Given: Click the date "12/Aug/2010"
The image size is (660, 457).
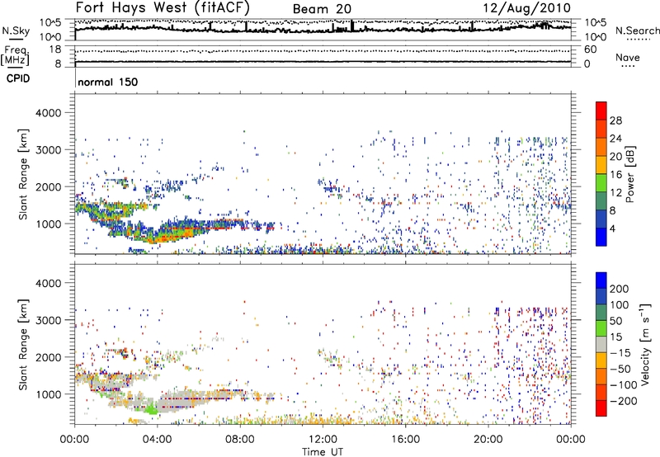Looking at the screenshot, I should click(x=526, y=8).
